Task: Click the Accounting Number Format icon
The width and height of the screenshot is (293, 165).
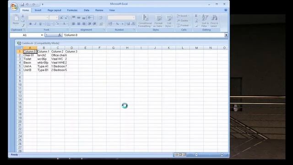Action: pyautogui.click(x=110, y=24)
